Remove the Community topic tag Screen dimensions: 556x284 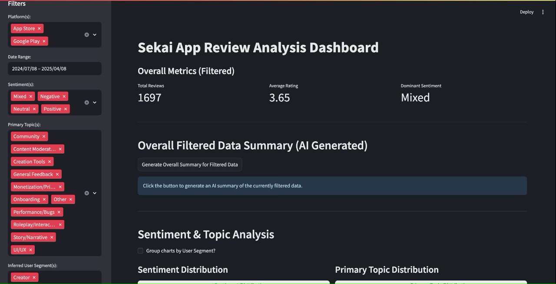pos(43,137)
